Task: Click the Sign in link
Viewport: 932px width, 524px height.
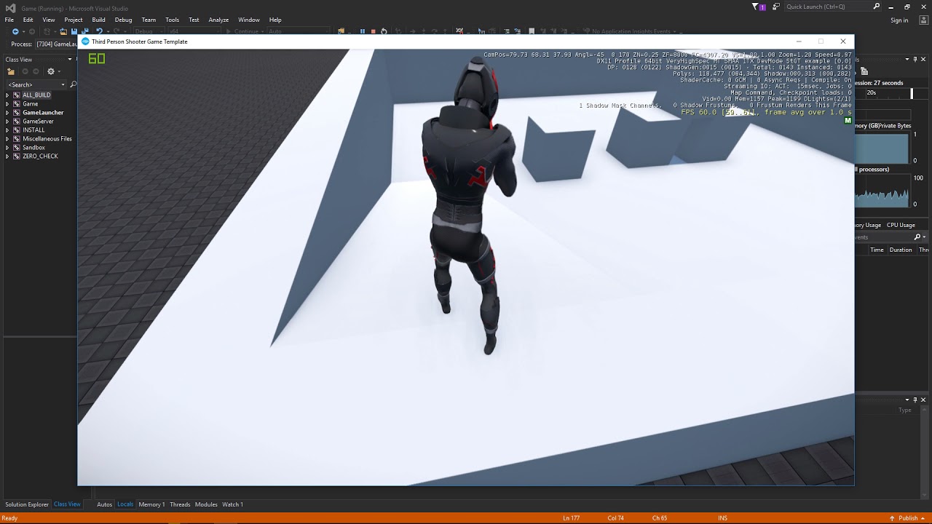Action: pyautogui.click(x=899, y=20)
